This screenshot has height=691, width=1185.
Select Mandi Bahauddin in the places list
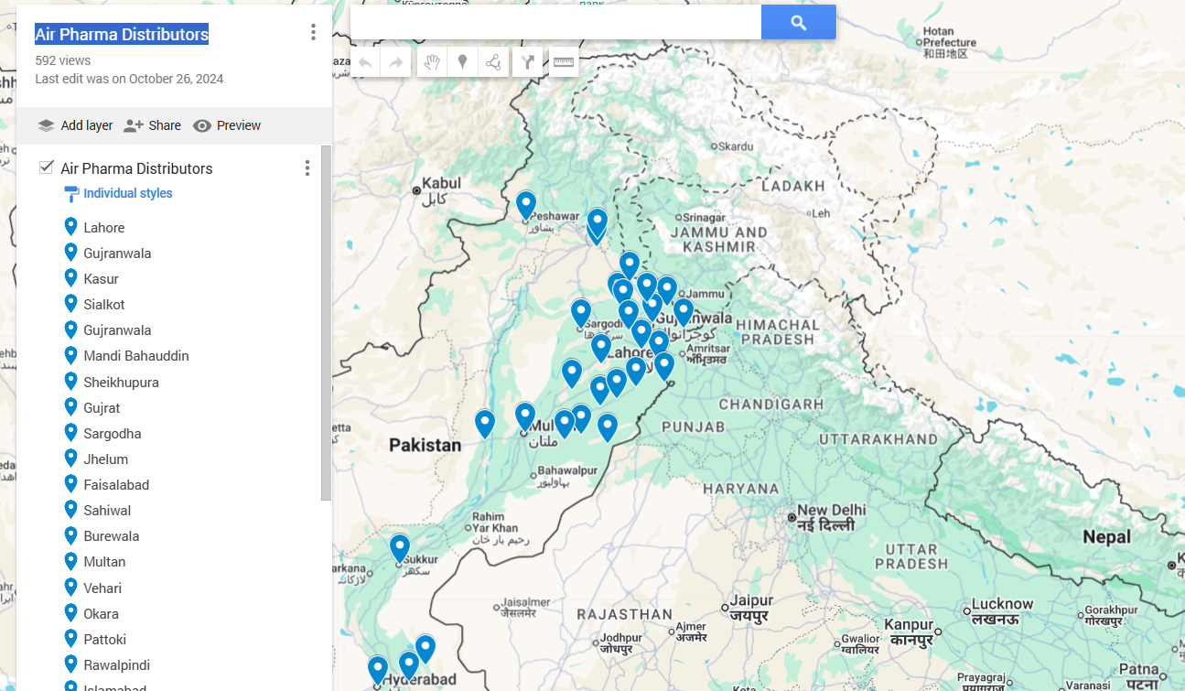pos(135,356)
